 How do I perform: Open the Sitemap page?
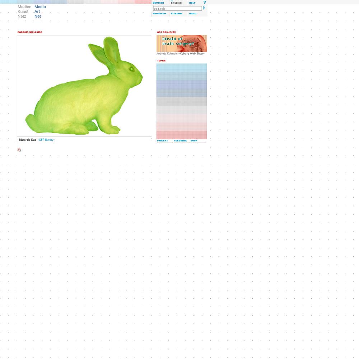(177, 14)
